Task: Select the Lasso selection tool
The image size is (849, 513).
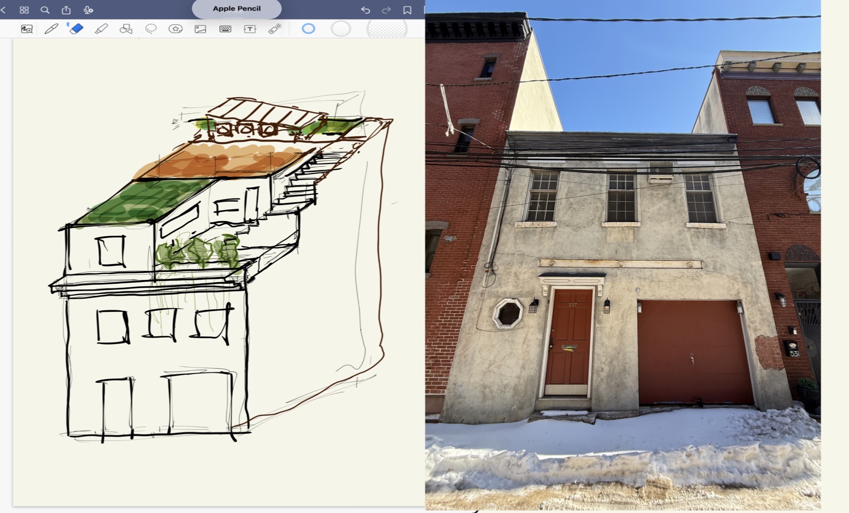Action: (151, 29)
